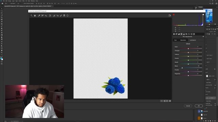This screenshot has height=122, width=218.
Task: Select the Red Eye Removal tool
Action: tap(58, 16)
